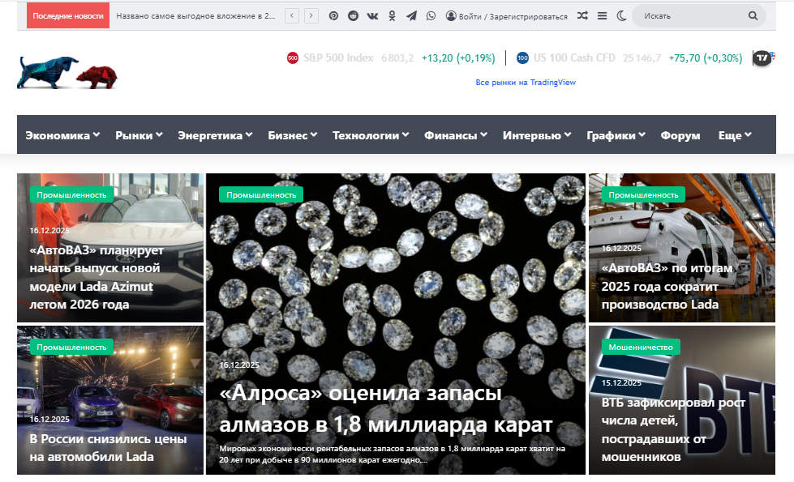Viewport: 794px width, 482px height.
Task: Expand the Экономика menu
Action: [62, 135]
